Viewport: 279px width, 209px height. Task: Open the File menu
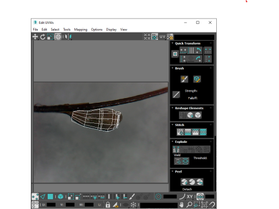click(35, 30)
